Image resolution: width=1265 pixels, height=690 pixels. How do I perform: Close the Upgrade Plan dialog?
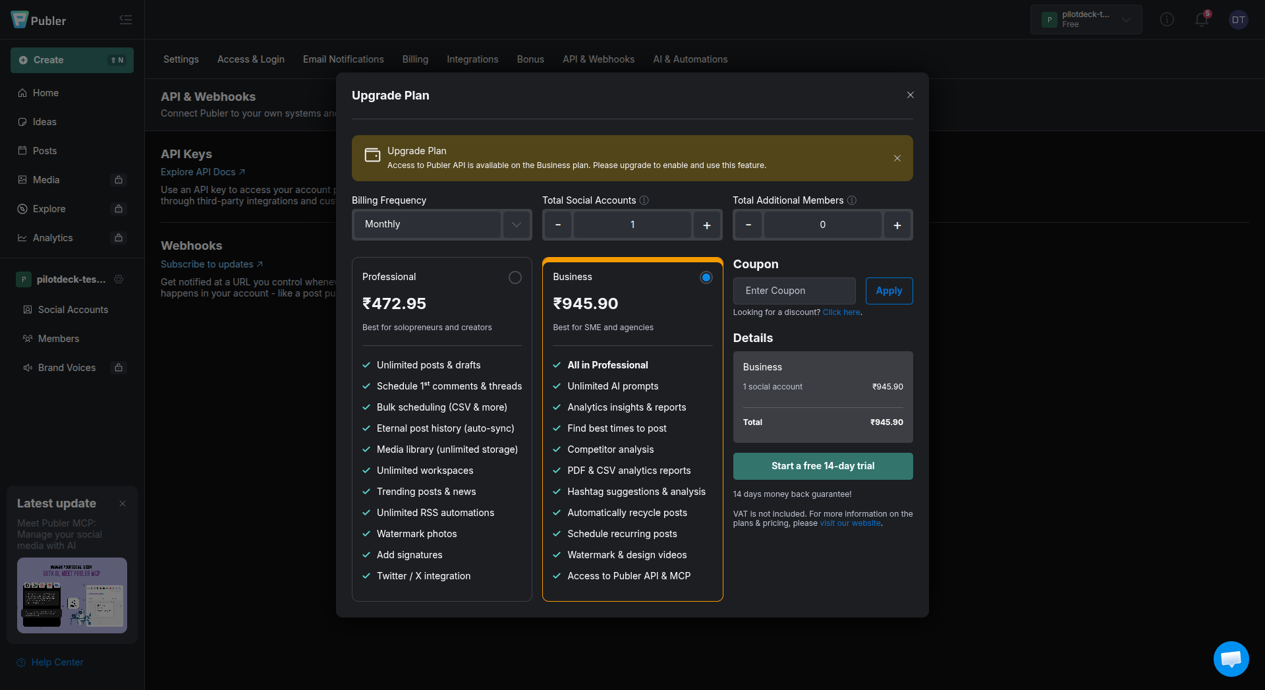tap(910, 95)
